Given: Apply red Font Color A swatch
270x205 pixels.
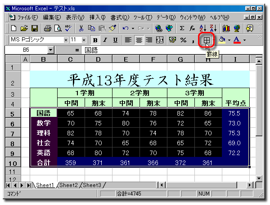Looking at the screenshot, I should (x=237, y=40).
